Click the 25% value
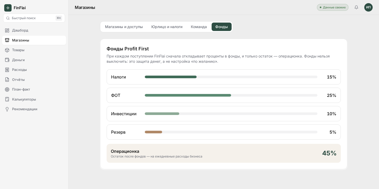379x189 pixels. point(332,95)
